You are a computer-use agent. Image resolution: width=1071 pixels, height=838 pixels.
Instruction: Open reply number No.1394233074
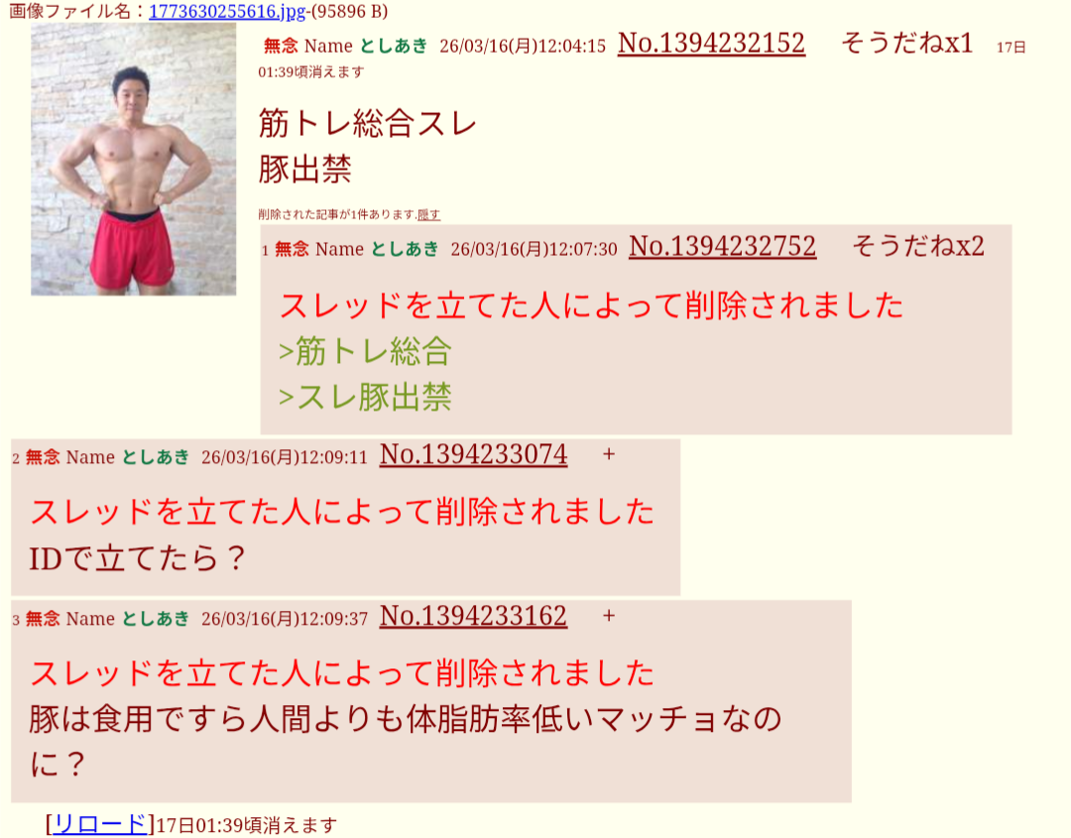coord(473,454)
